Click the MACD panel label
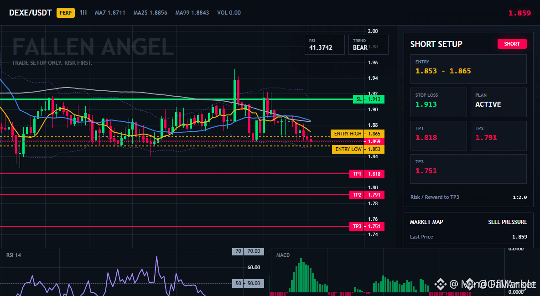The width and height of the screenshot is (540, 296). coord(283,255)
